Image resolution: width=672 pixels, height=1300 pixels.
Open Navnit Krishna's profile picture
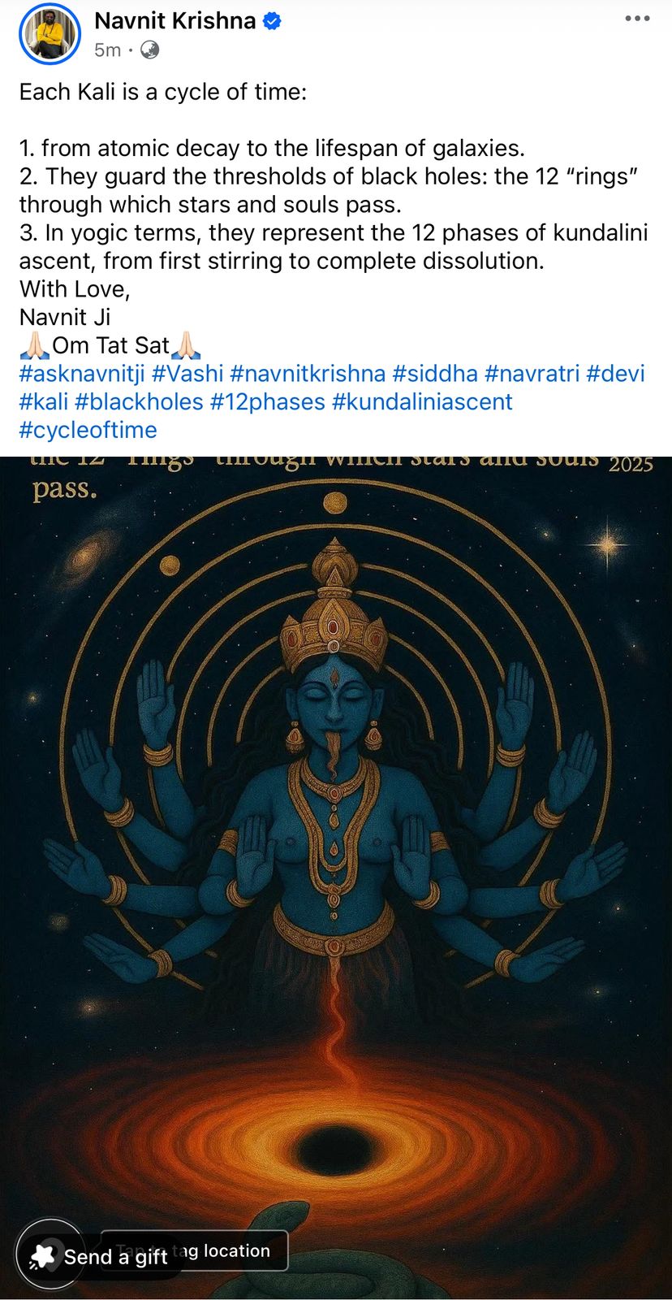(50, 34)
